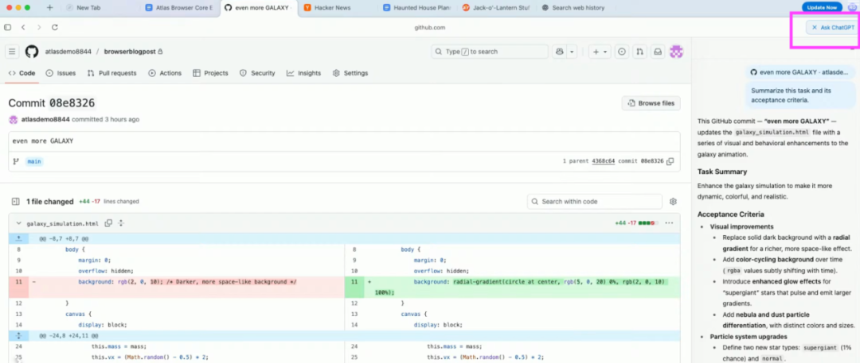This screenshot has height=363, width=860.
Task: Copy the galaxy_simulation.html file path
Action: click(108, 224)
